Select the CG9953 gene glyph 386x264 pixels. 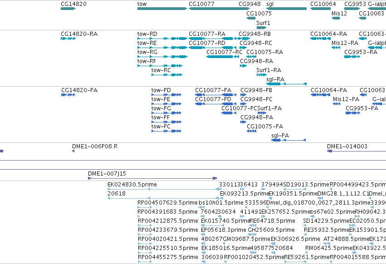pyautogui.click(x=352, y=9)
